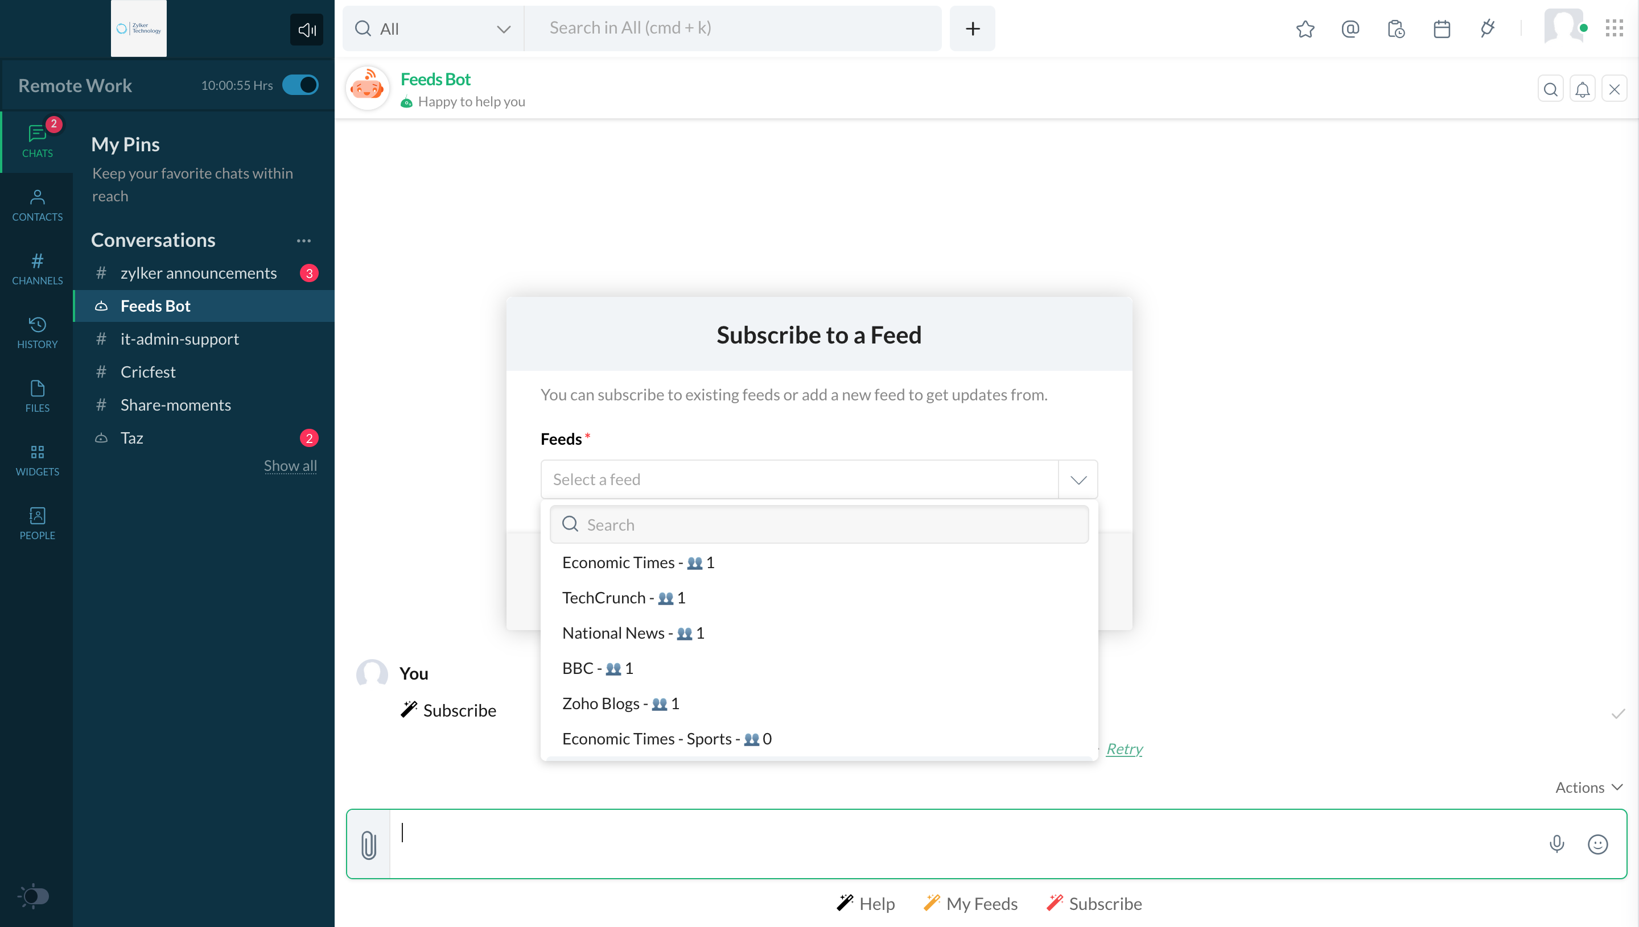
Task: Toggle the Remote Work check-in switch
Action: (x=300, y=85)
